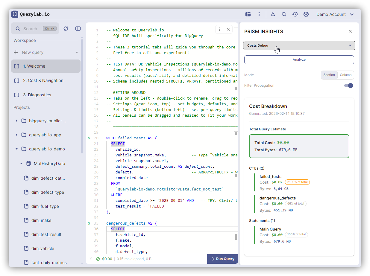Select Section mode
The height and width of the screenshot is (276, 370).
click(329, 75)
